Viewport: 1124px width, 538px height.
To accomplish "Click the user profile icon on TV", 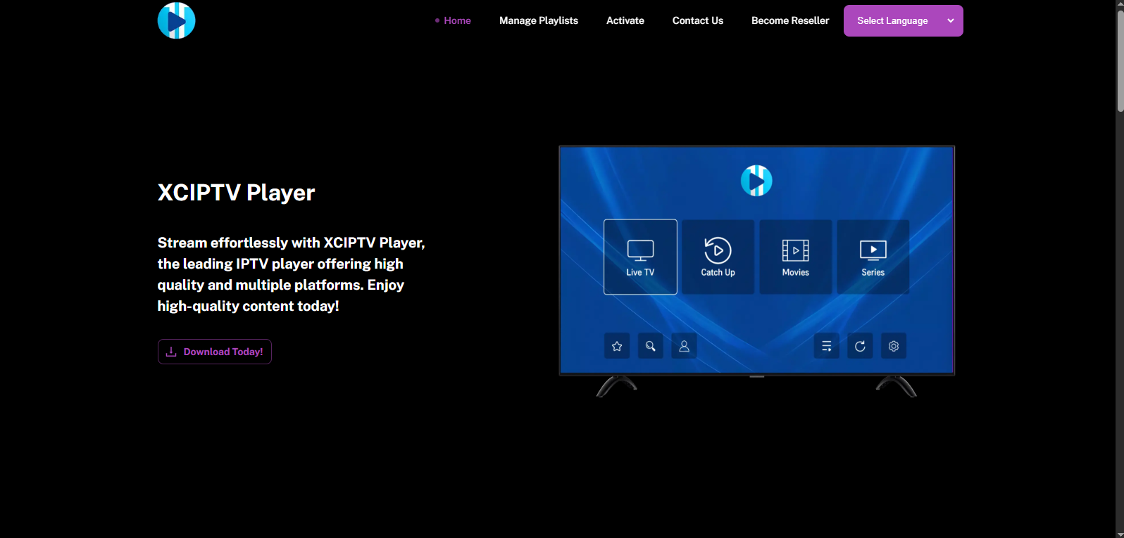I will pyautogui.click(x=684, y=346).
